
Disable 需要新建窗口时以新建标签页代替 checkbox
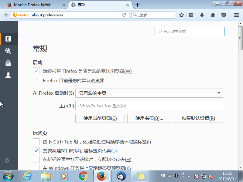tap(36, 150)
